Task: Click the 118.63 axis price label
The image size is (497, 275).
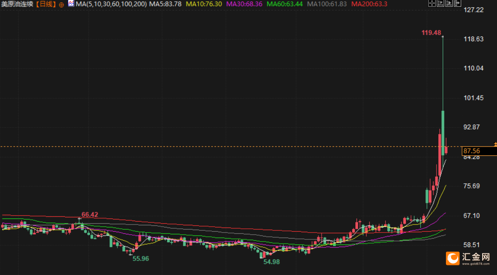Action: tap(474, 39)
